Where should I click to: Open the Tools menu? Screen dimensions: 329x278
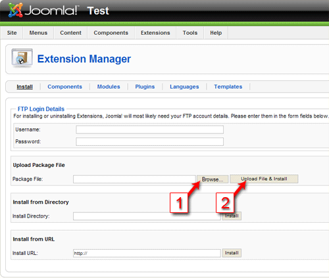(x=190, y=33)
